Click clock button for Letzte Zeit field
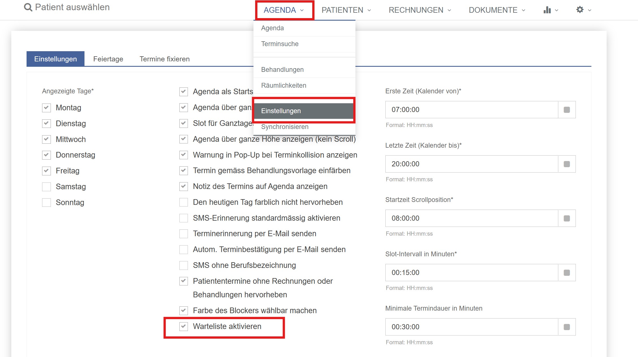The image size is (638, 357). tap(567, 164)
